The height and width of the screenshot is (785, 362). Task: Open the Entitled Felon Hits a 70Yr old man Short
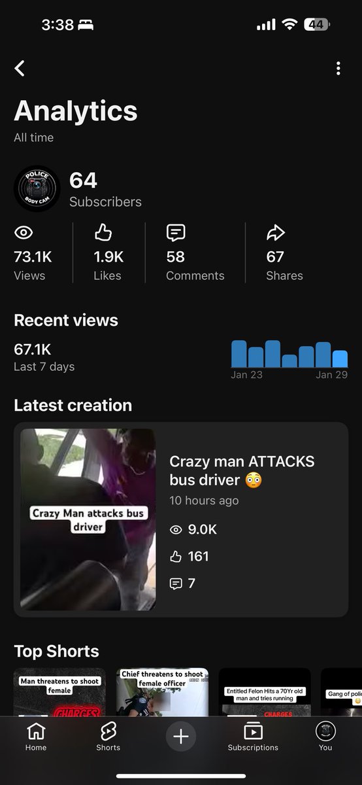[265, 691]
